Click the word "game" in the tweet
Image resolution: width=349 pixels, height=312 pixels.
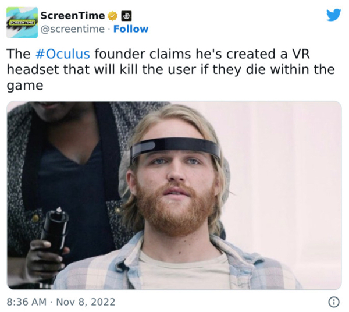point(24,86)
